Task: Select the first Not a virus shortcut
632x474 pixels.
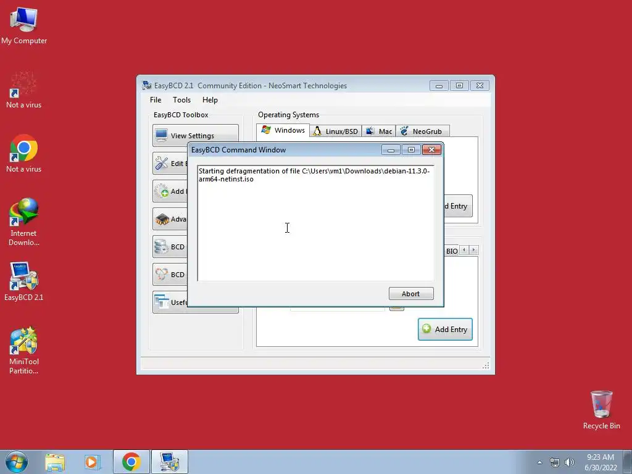Action: (x=24, y=89)
